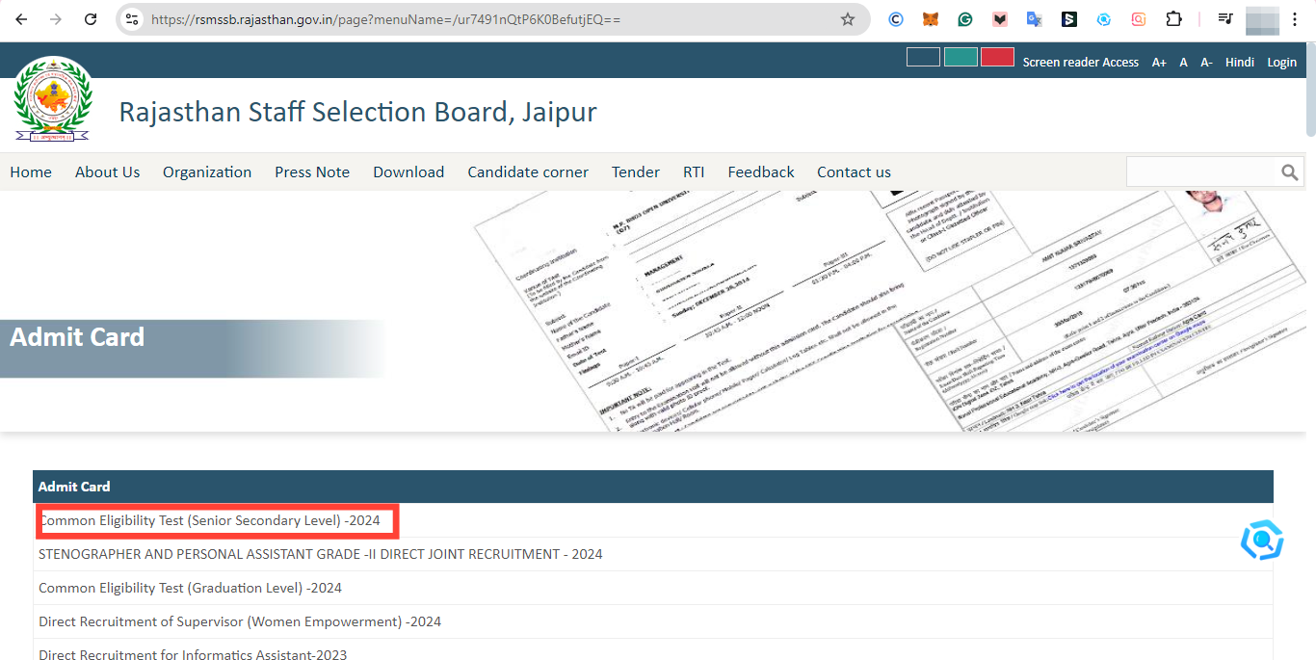Open the Download menu
Screen dimensions: 1316x660
(408, 172)
